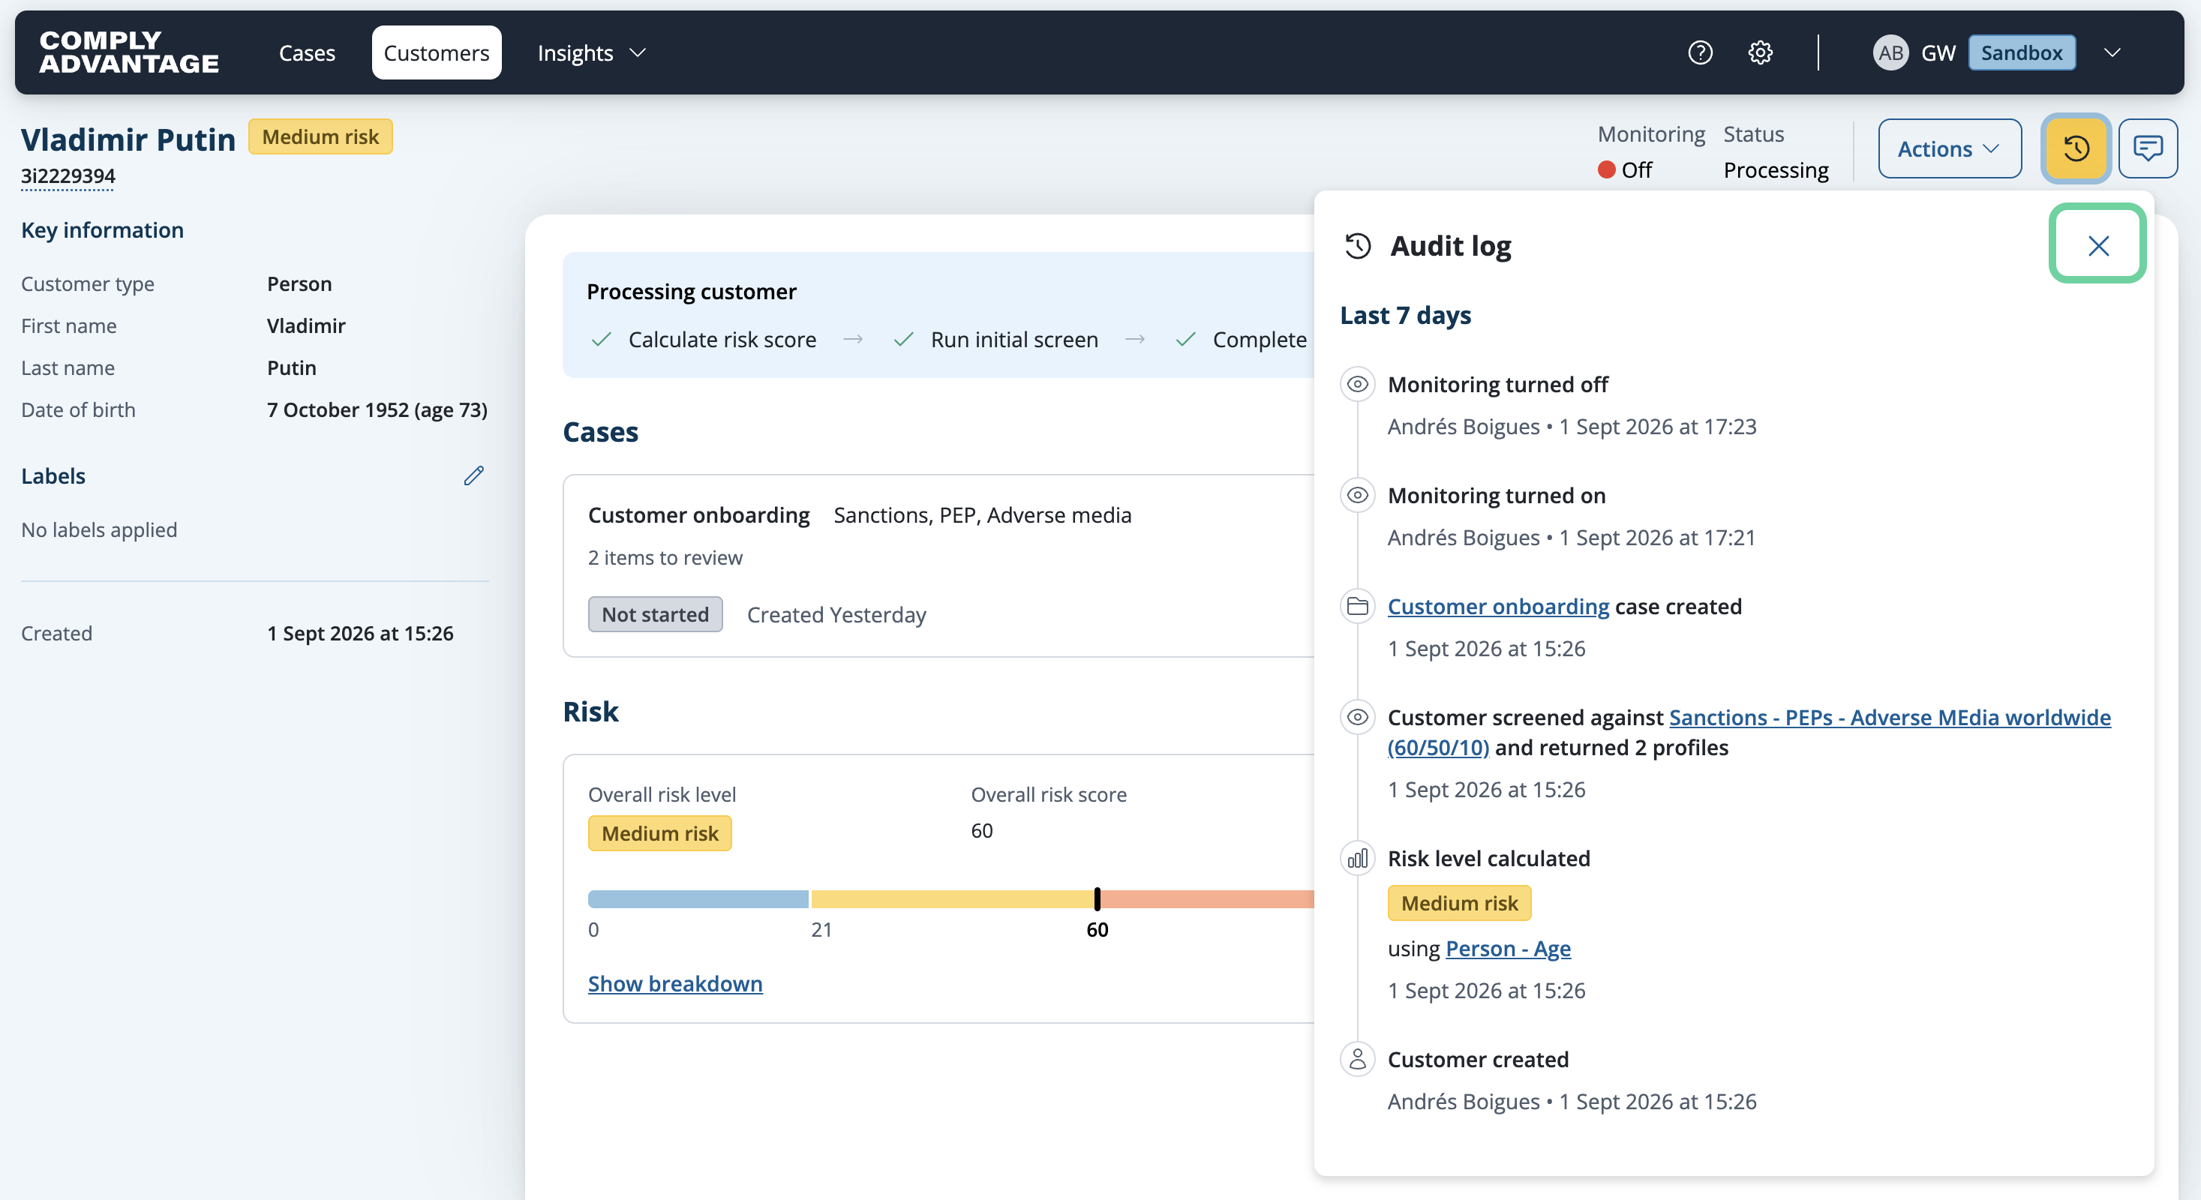Viewport: 2201px width, 1200px height.
Task: Click the Sandbox environment badge
Action: [2022, 53]
